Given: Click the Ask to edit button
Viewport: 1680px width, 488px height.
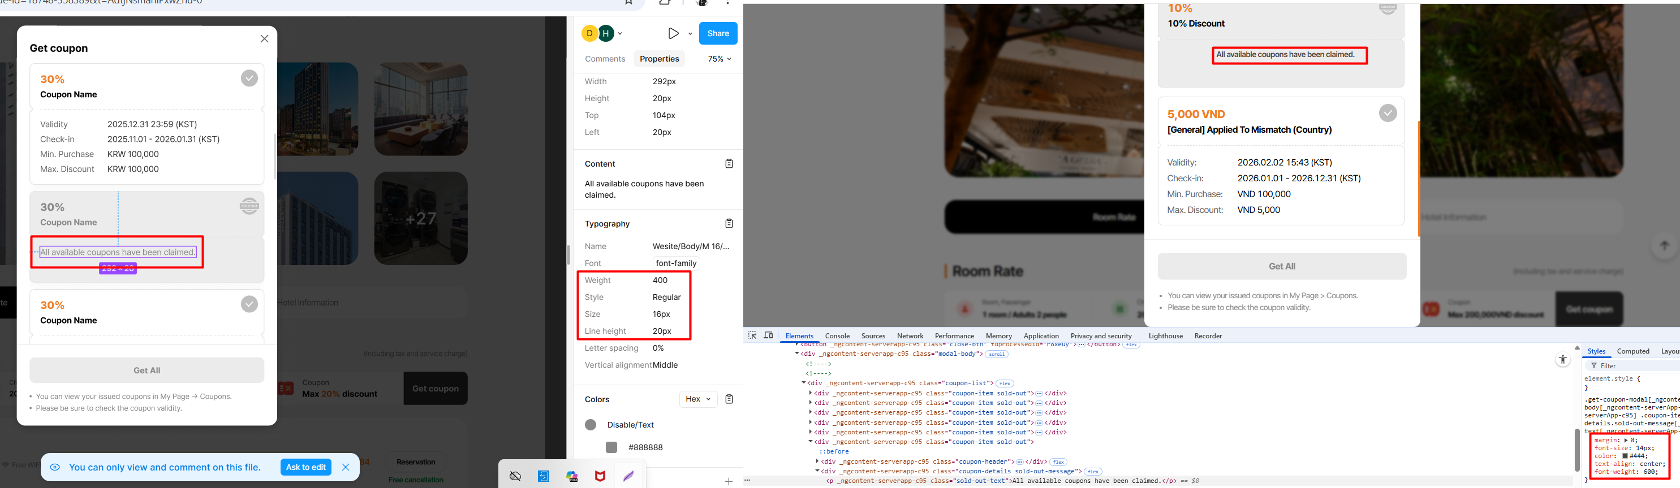Looking at the screenshot, I should coord(306,467).
